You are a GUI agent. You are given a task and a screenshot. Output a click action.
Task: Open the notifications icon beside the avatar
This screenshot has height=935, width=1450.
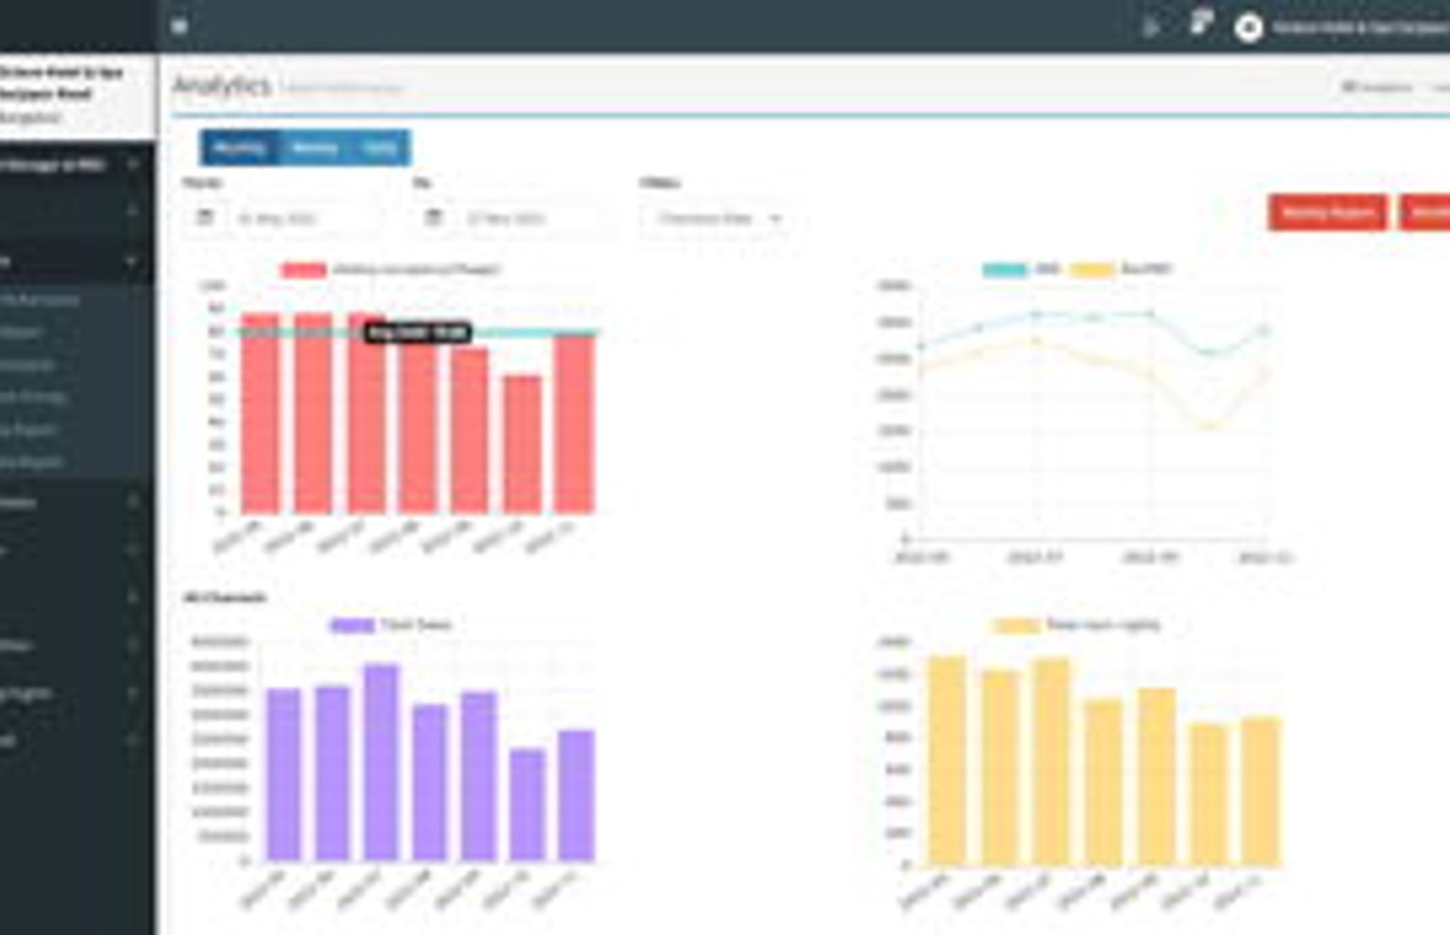pyautogui.click(x=1201, y=22)
